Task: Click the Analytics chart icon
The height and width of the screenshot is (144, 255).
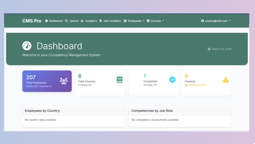Action: 82,21
